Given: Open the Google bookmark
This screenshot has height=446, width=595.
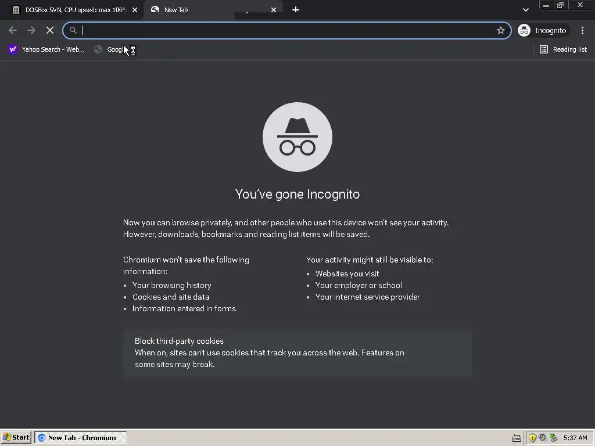Looking at the screenshot, I should pos(114,49).
